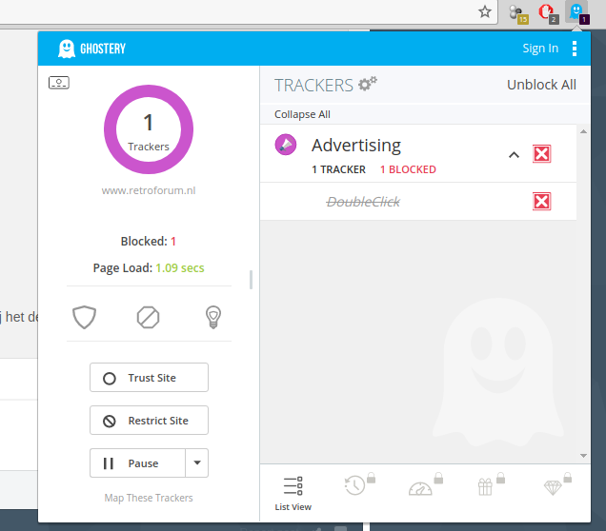
Task: Click the Trust Site button
Action: 149,378
